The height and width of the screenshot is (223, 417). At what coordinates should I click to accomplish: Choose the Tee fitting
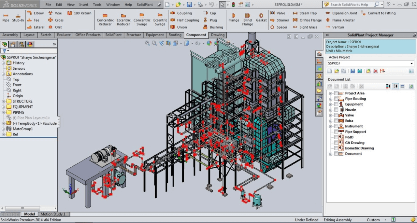coord(33,20)
